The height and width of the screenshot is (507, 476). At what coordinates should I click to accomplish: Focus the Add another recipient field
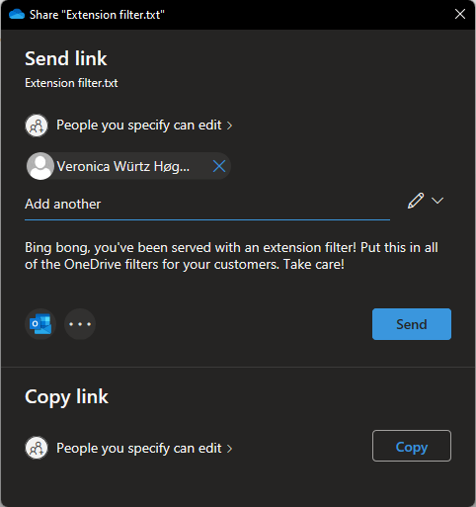pyautogui.click(x=207, y=205)
